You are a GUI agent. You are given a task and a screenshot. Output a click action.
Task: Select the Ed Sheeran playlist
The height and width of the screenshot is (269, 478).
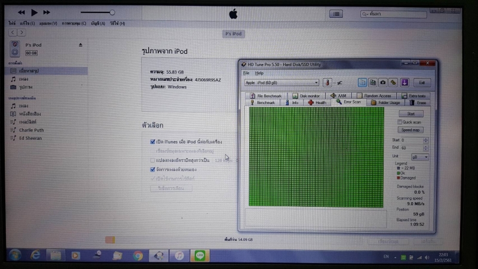click(x=30, y=138)
